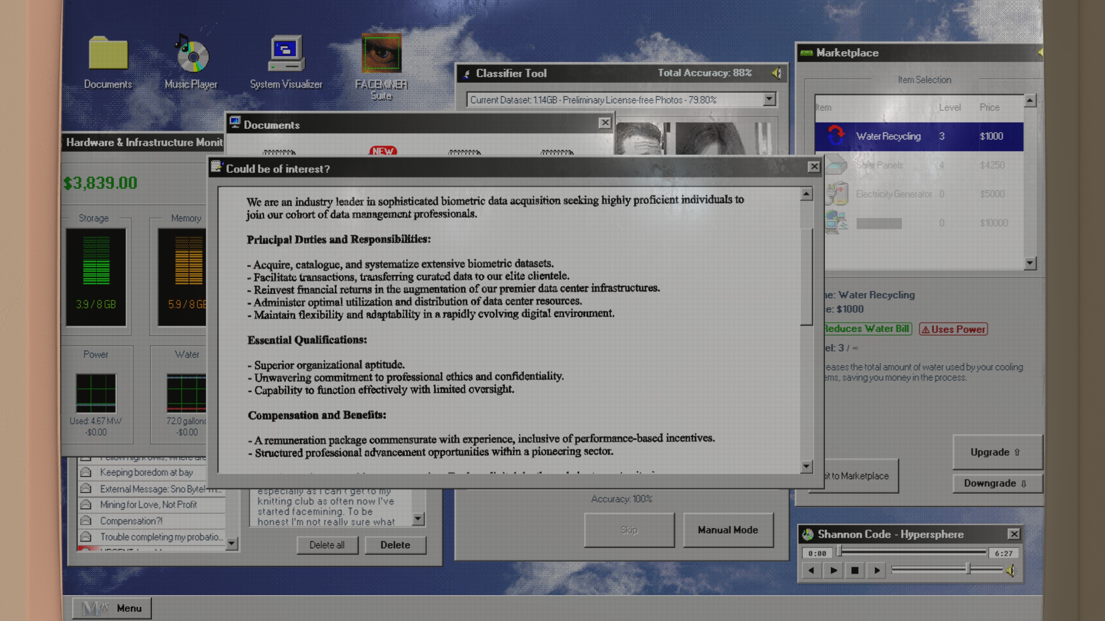Mute the Classifier Tool speaker icon
The width and height of the screenshot is (1105, 621).
[x=776, y=74]
